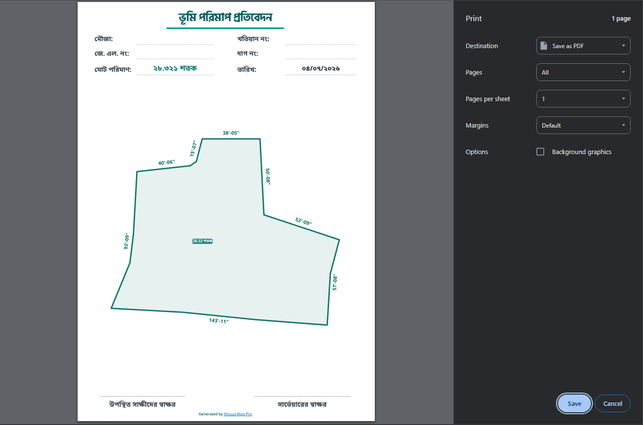Enable the Background graphics checkbox

[x=540, y=152]
